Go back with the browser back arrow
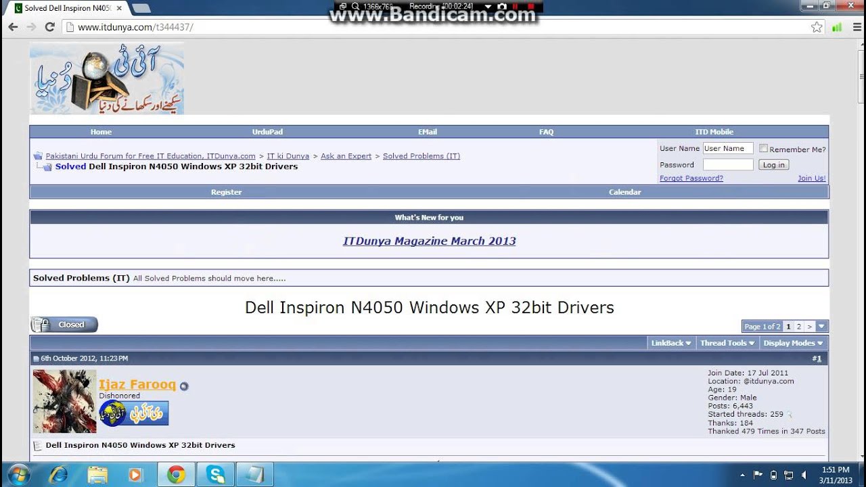This screenshot has height=487, width=866. pos(13,27)
